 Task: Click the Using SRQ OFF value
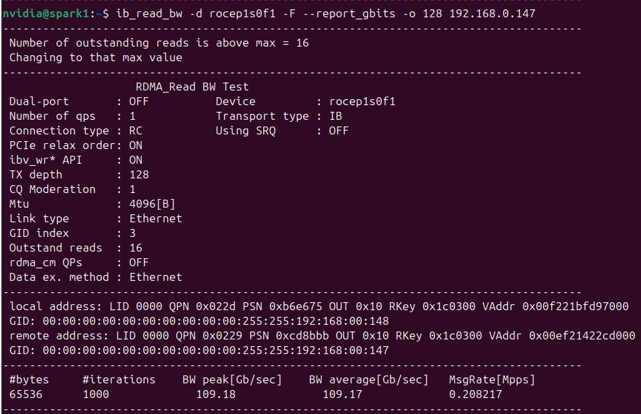[339, 131]
